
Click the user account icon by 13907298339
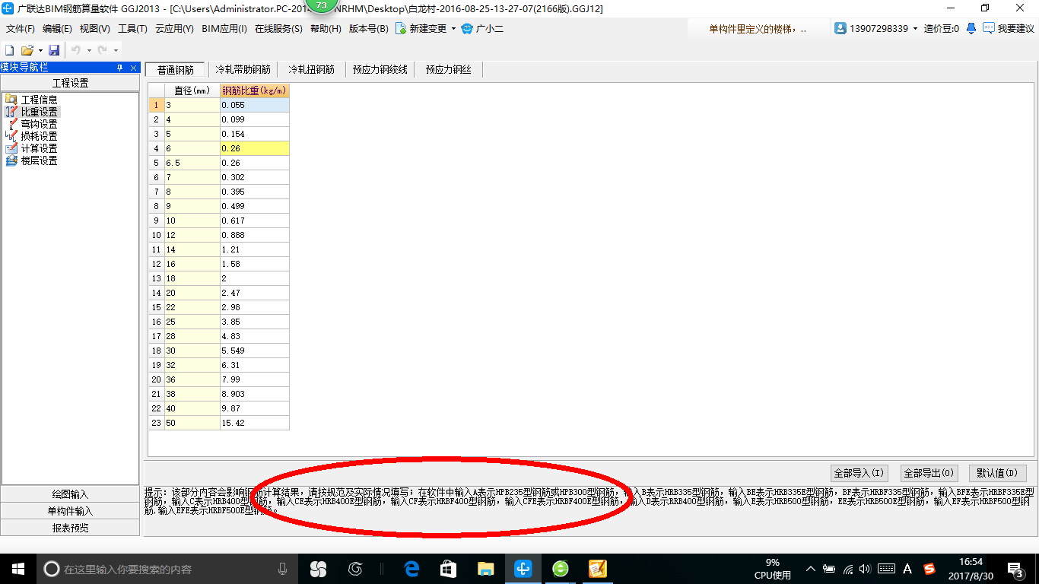(840, 29)
